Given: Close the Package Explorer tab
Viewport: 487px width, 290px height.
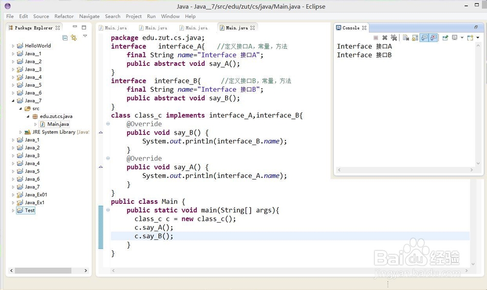Looking at the screenshot, I should coord(57,28).
